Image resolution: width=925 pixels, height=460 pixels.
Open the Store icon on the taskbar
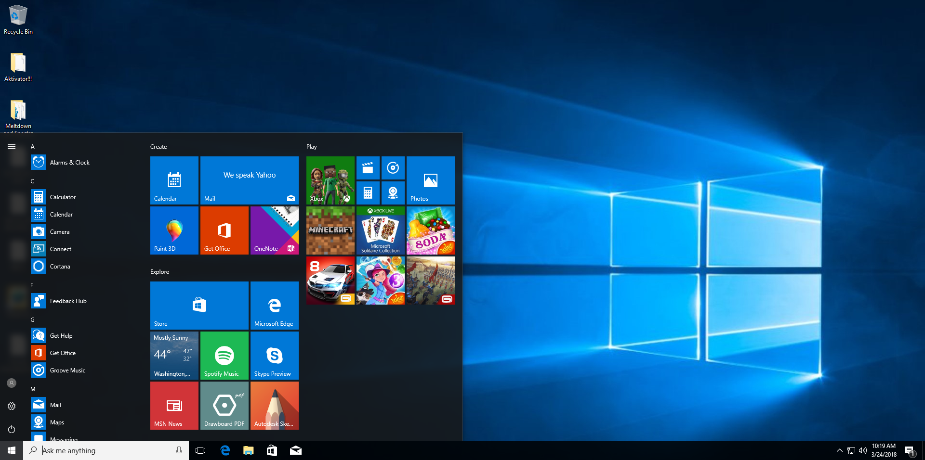coord(272,450)
